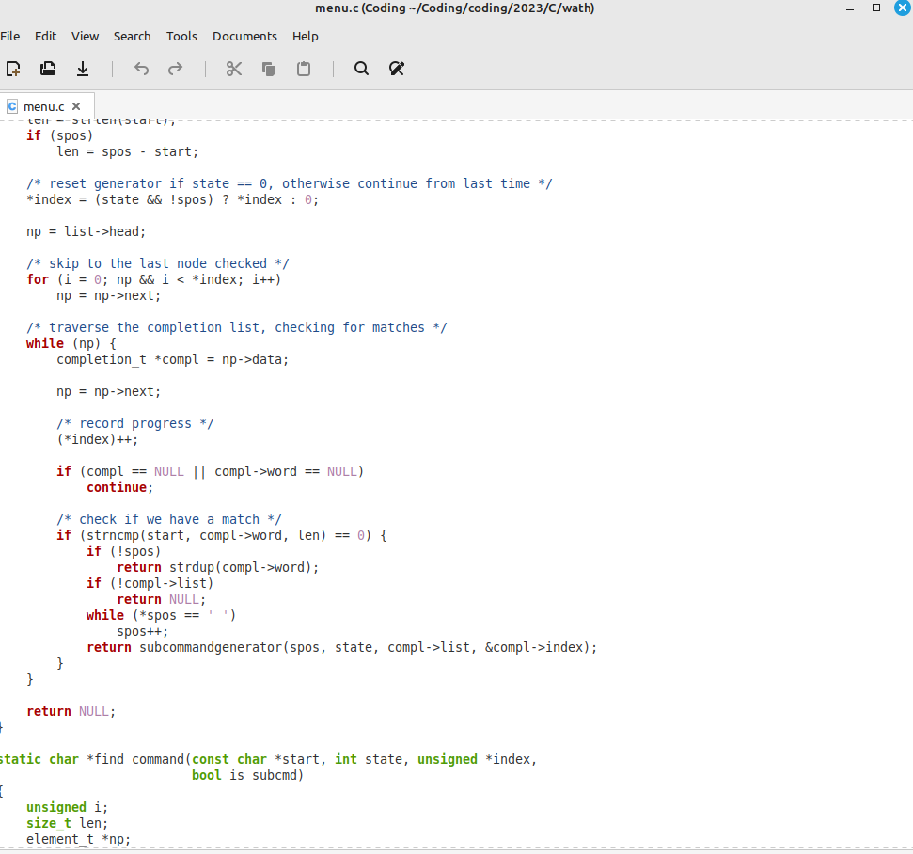Save the document with download-arrow icon
The height and width of the screenshot is (854, 913).
[83, 69]
